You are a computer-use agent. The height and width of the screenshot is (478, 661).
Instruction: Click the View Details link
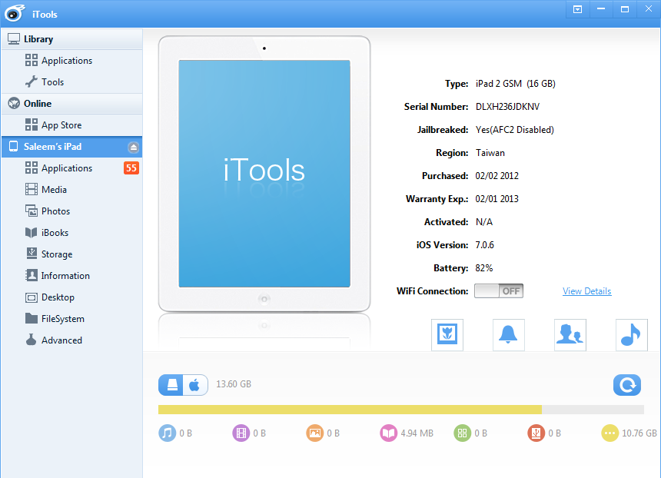pos(586,290)
